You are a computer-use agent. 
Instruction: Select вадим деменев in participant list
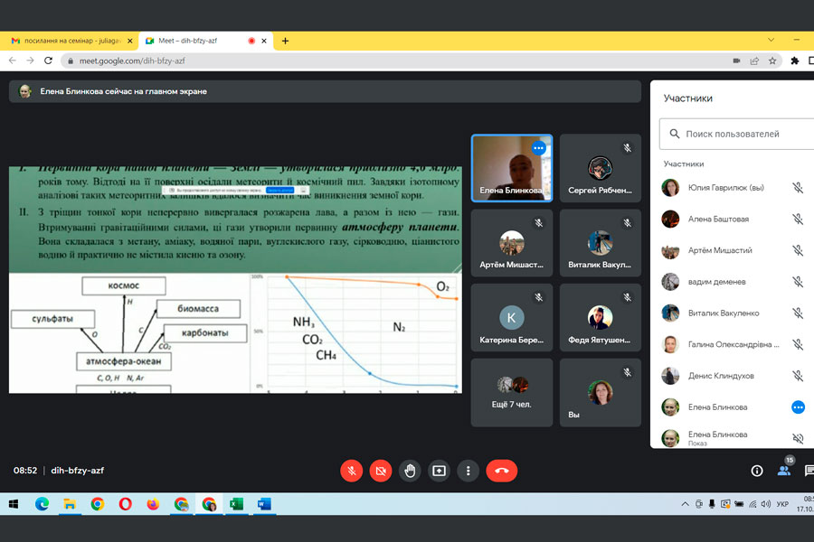[x=732, y=282]
